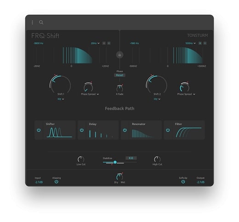Open the Hz unit dropdown under Shift 2

[157, 99]
